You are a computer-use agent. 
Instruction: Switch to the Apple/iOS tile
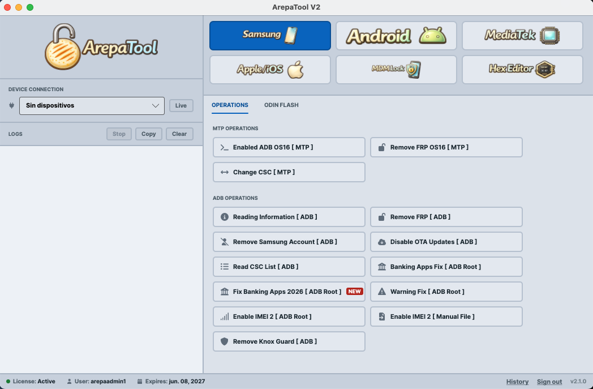click(270, 70)
